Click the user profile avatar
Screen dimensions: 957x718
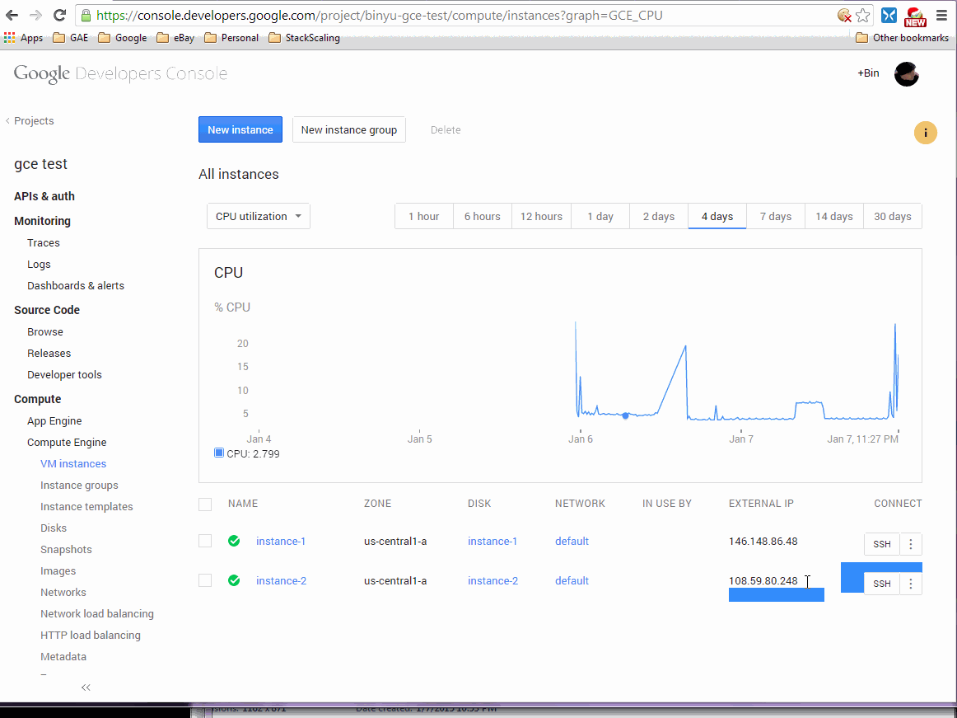(x=906, y=74)
